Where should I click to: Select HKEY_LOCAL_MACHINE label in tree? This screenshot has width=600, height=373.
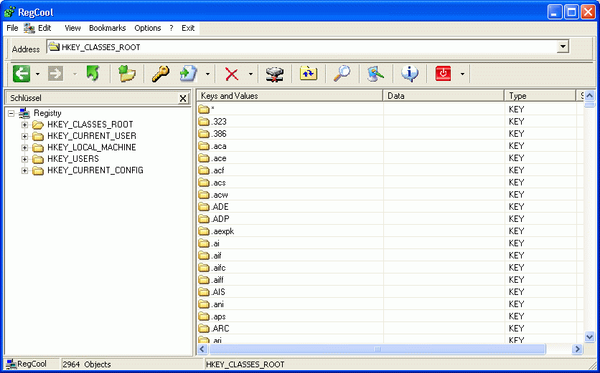pyautogui.click(x=91, y=147)
